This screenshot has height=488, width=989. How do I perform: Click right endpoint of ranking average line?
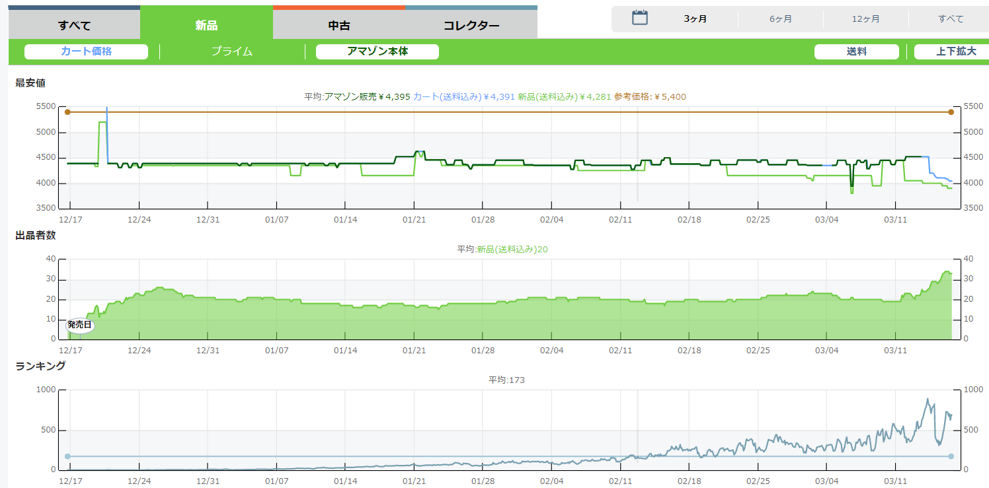(x=951, y=456)
